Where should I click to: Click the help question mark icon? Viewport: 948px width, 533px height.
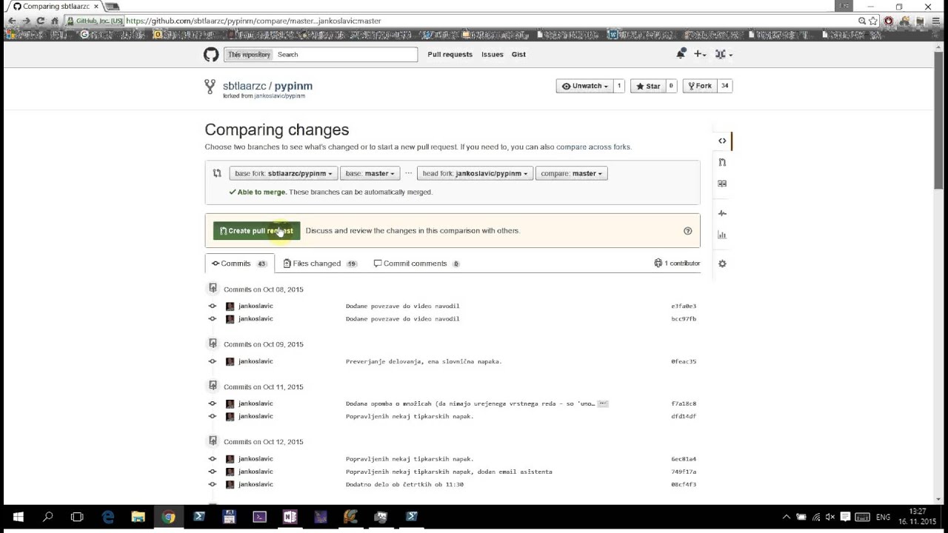687,231
